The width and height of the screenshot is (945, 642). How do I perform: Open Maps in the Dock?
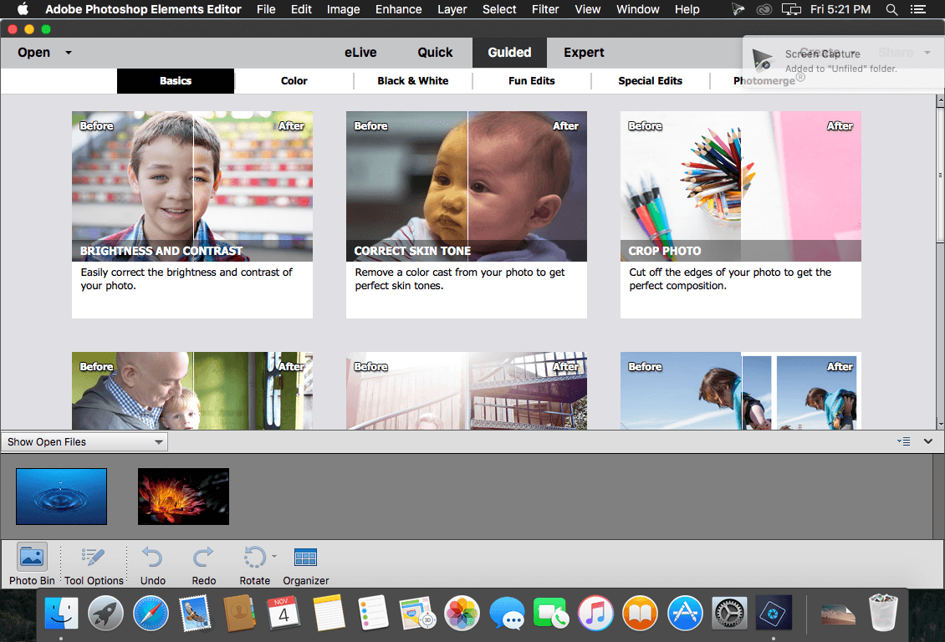point(417,614)
